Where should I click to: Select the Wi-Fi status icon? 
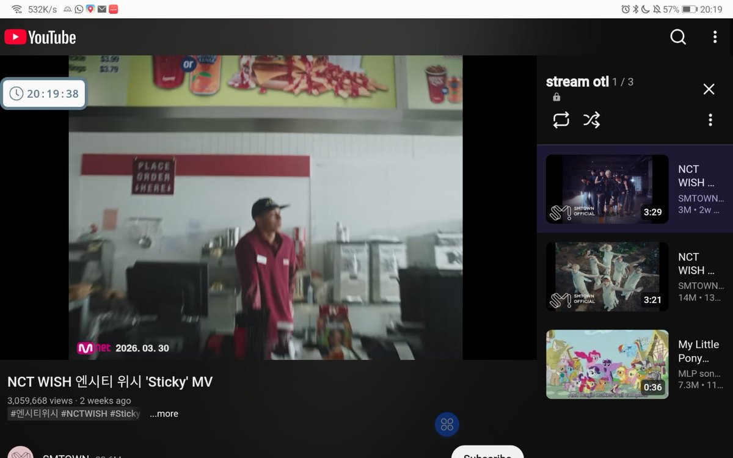(x=16, y=9)
